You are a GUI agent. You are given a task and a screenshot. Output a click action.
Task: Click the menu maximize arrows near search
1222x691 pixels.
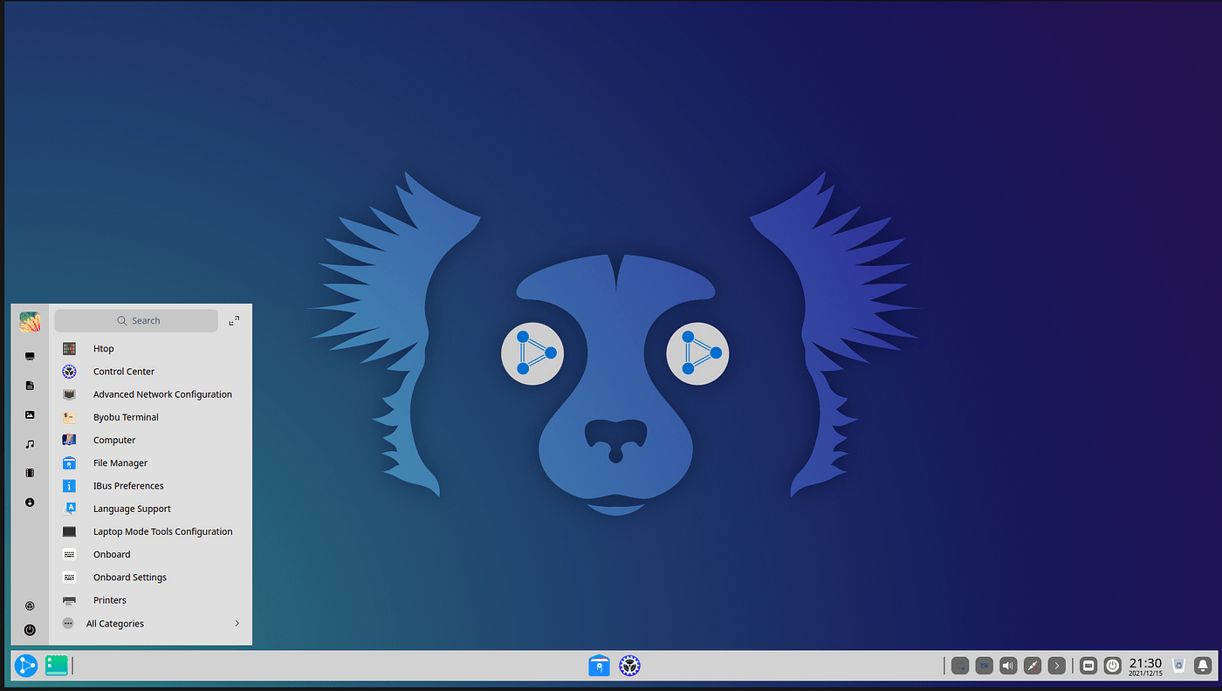pyautogui.click(x=234, y=320)
